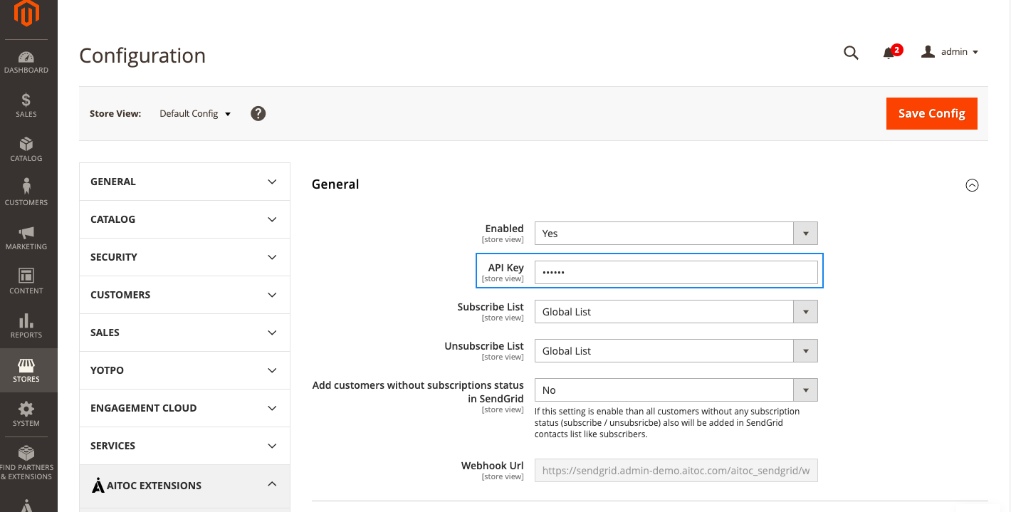Click the Configuration page title
Viewport: 1011px width, 512px height.
click(142, 56)
